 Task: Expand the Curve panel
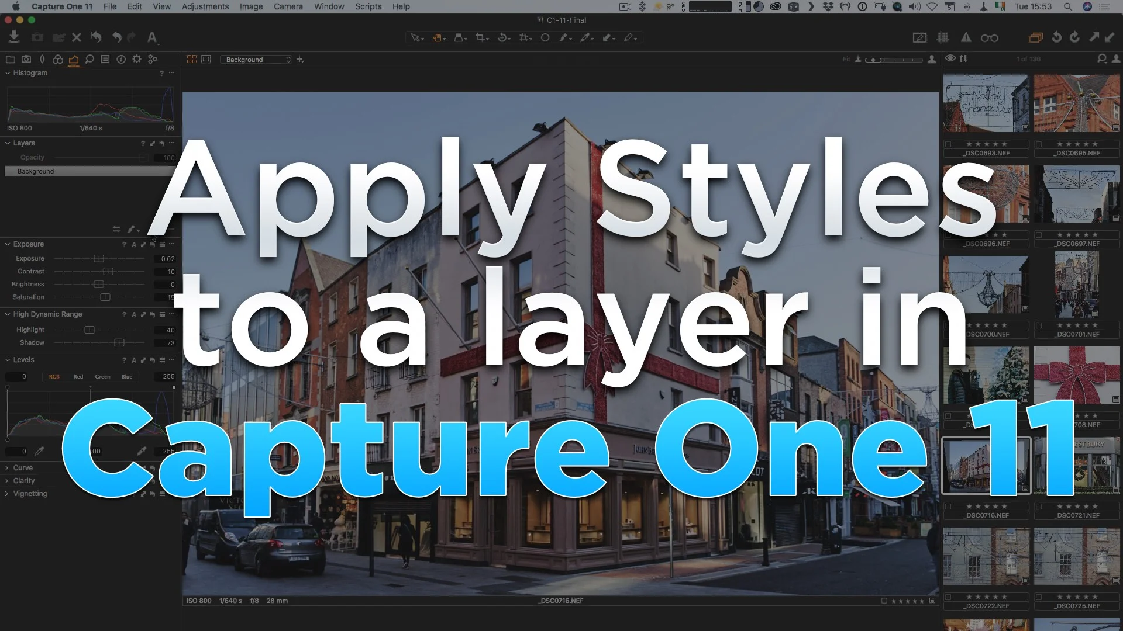pos(7,467)
